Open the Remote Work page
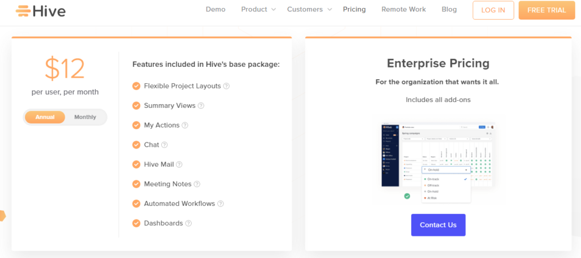 [x=404, y=9]
